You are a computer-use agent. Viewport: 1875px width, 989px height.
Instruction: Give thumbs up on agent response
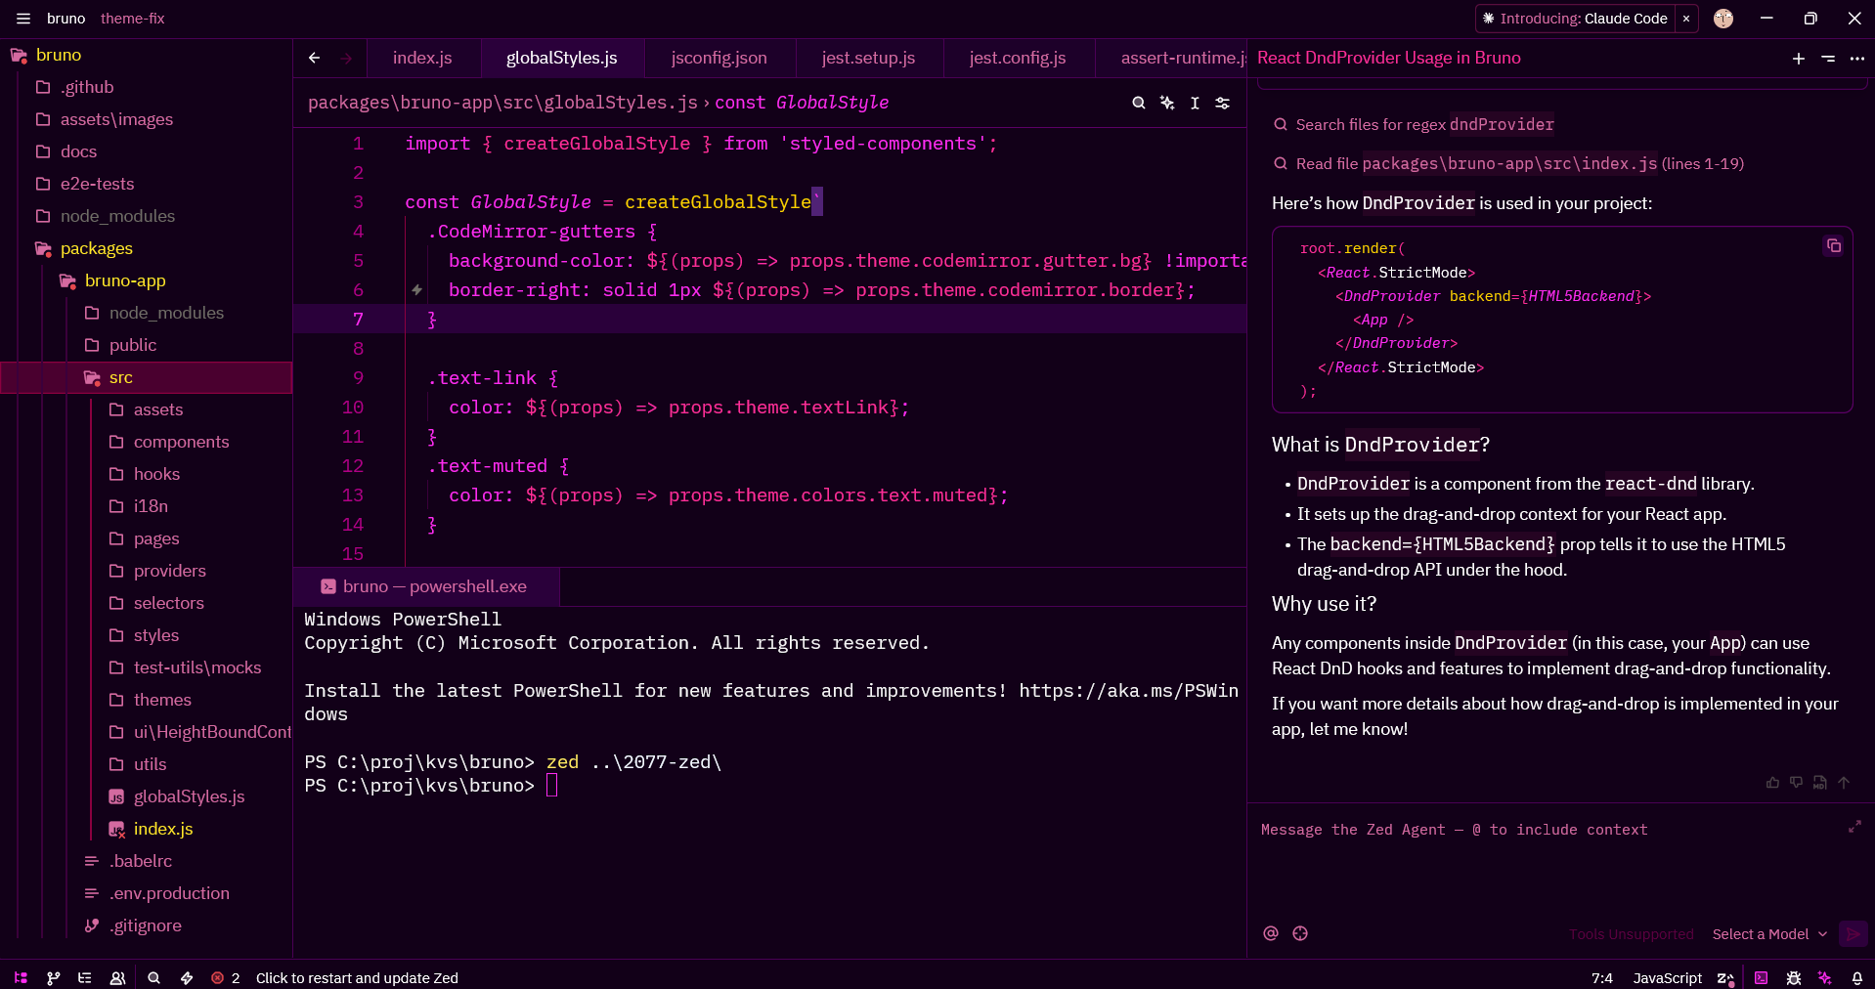[x=1772, y=783]
